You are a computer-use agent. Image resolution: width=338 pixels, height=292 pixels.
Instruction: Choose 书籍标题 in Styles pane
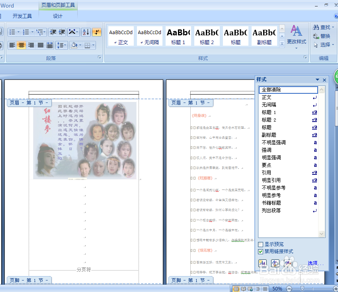click(288, 203)
